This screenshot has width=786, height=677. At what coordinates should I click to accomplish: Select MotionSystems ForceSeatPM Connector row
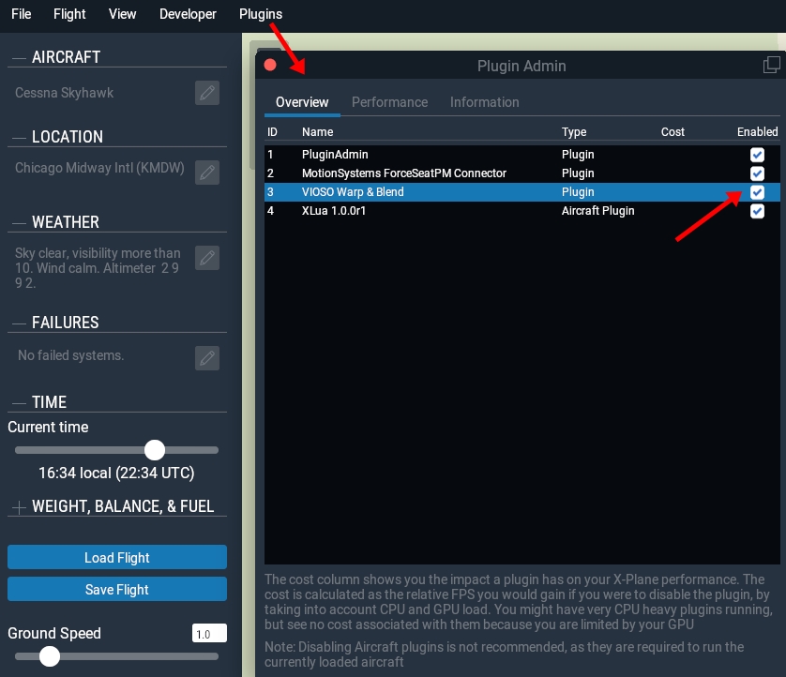coord(521,173)
